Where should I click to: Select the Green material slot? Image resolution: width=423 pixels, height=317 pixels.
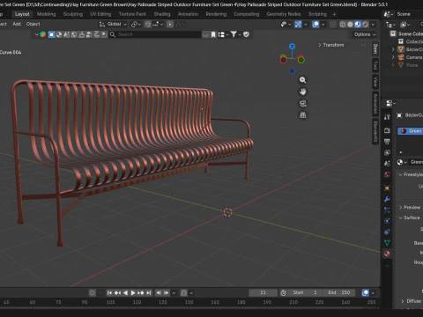tap(410, 131)
